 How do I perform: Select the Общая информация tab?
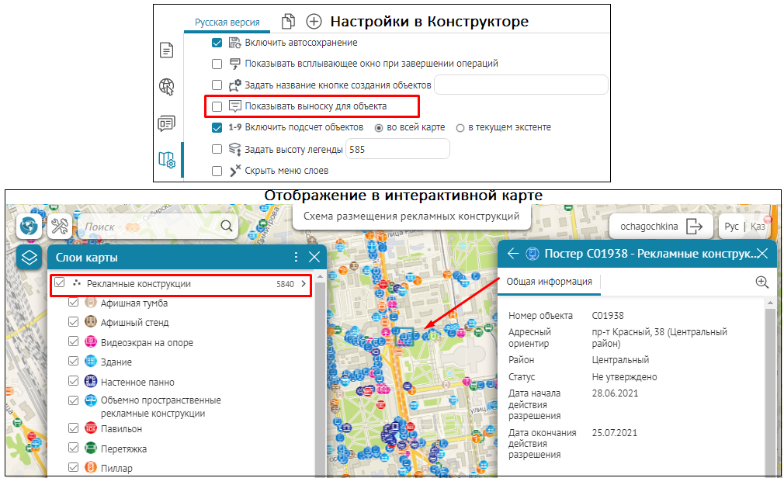[549, 282]
